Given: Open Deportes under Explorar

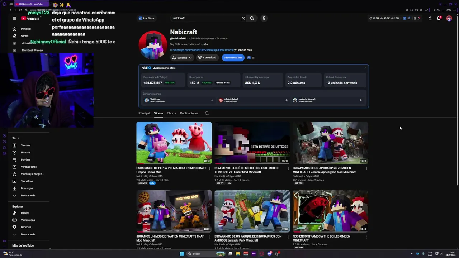Looking at the screenshot, I should (x=26, y=227).
